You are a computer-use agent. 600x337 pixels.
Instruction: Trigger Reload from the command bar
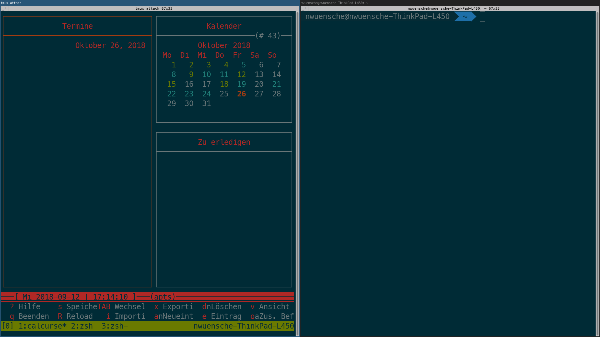click(x=75, y=316)
